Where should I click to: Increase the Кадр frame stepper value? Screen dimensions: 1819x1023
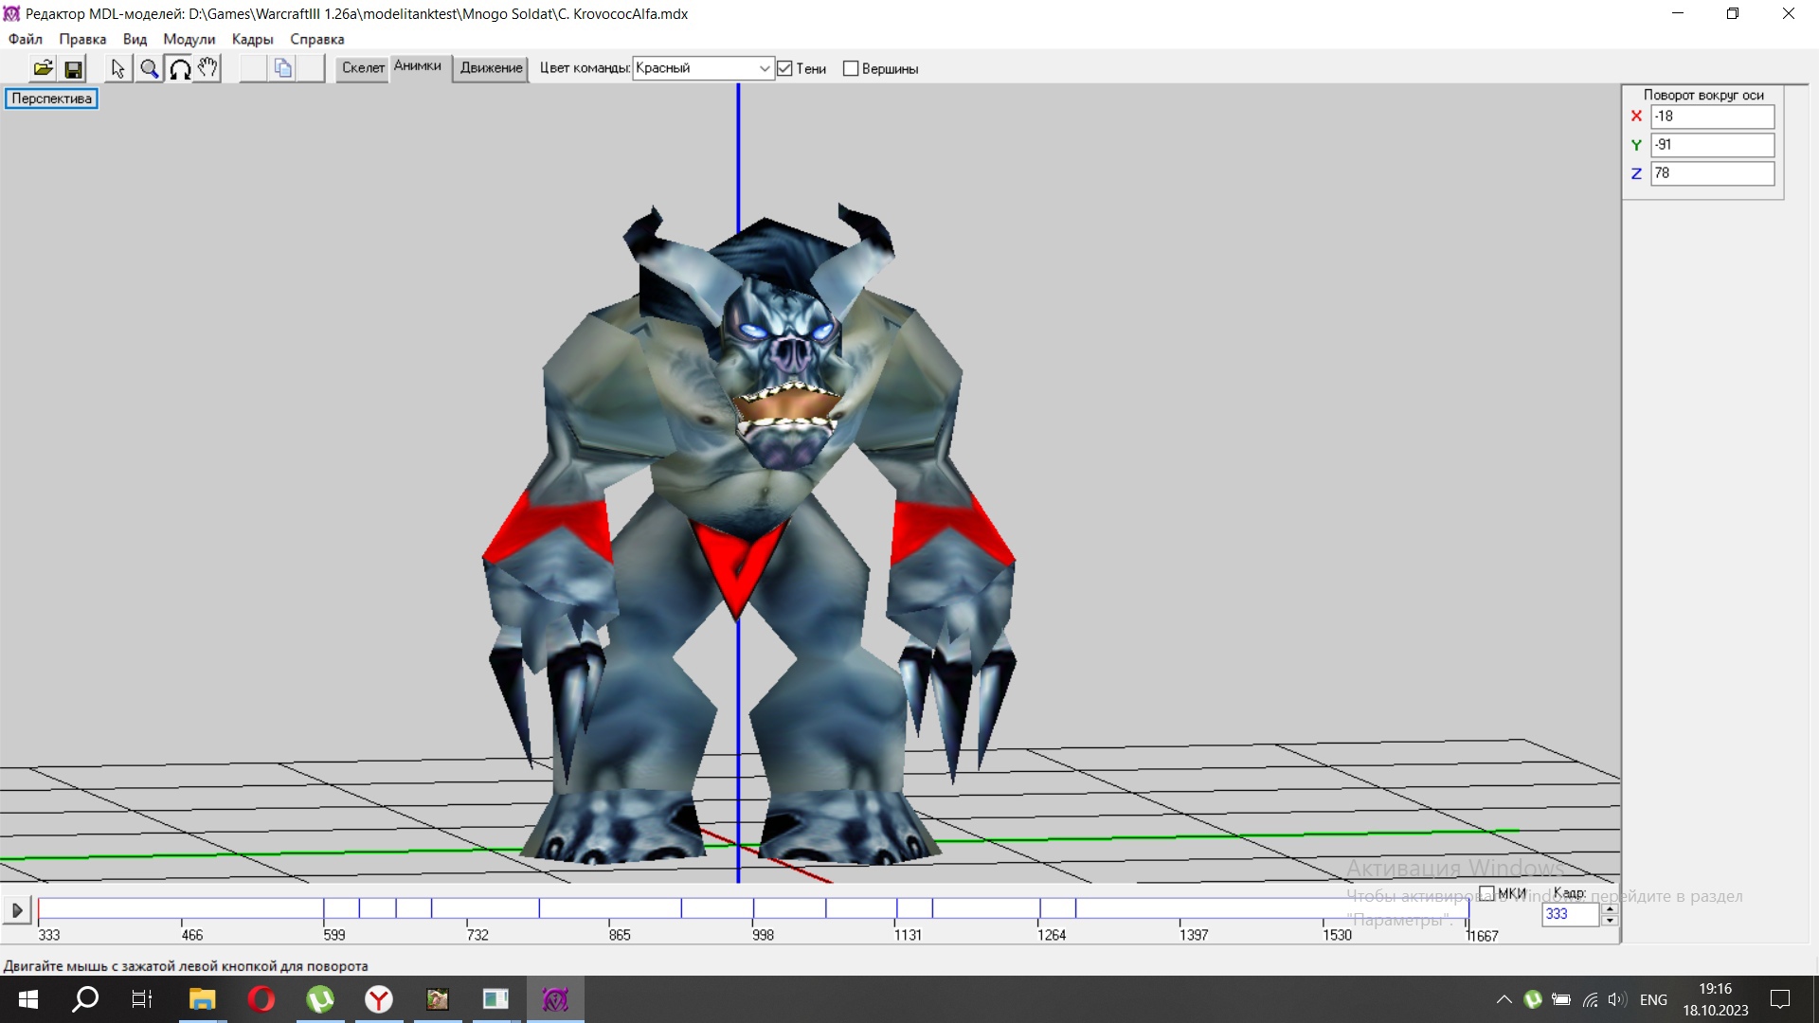point(1609,908)
